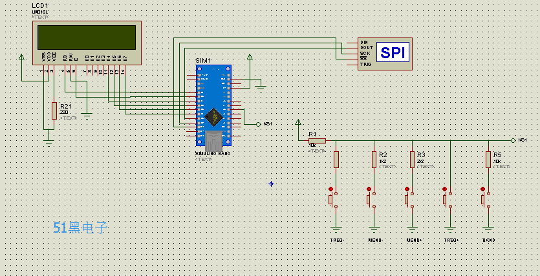The width and height of the screenshot is (540, 276).
Task: Select the ground symbol above MENU+ label
Action: pyautogui.click(x=412, y=229)
